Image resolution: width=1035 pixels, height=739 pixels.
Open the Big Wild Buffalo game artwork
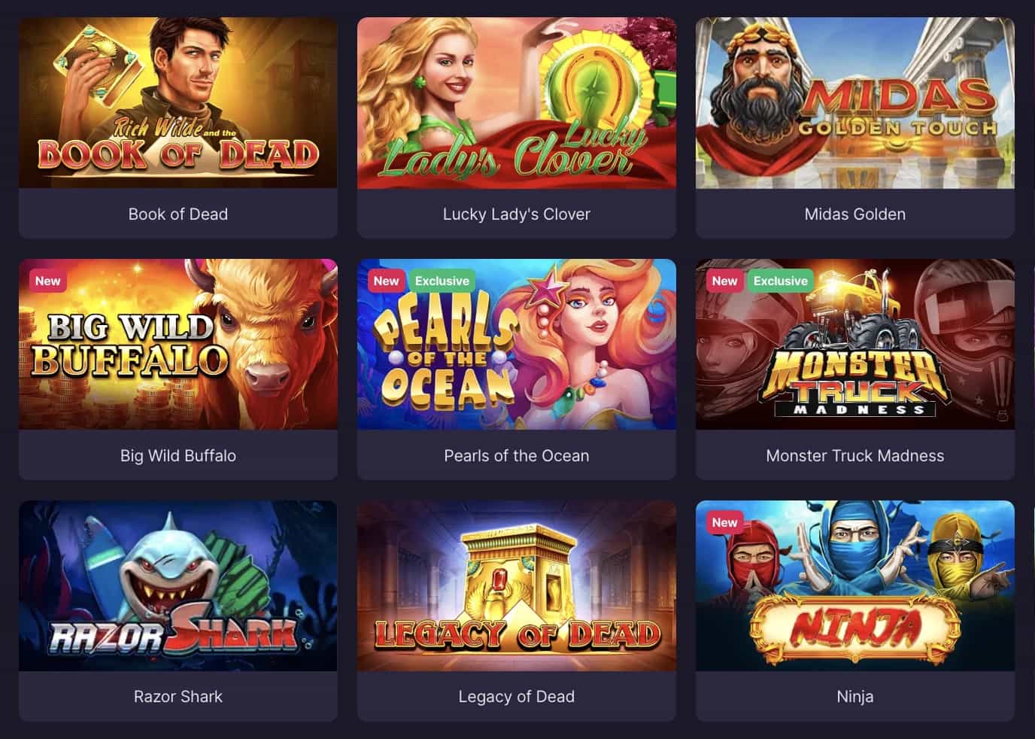pos(178,344)
